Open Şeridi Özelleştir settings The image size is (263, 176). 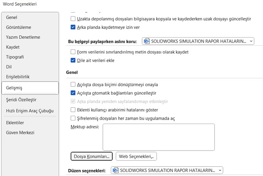[x=21, y=100]
